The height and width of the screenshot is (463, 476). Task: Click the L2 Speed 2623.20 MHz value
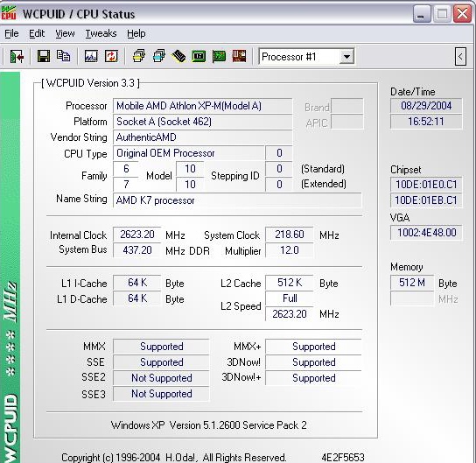click(x=290, y=314)
